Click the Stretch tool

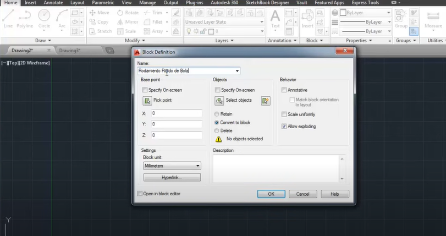click(101, 31)
